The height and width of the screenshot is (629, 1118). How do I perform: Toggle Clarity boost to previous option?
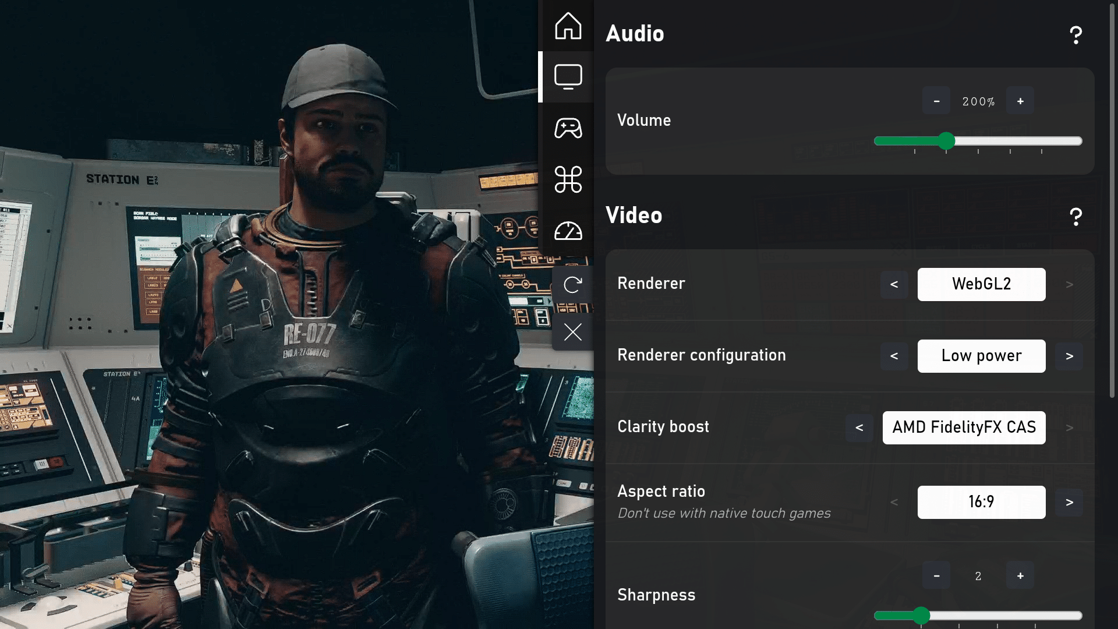pos(859,427)
